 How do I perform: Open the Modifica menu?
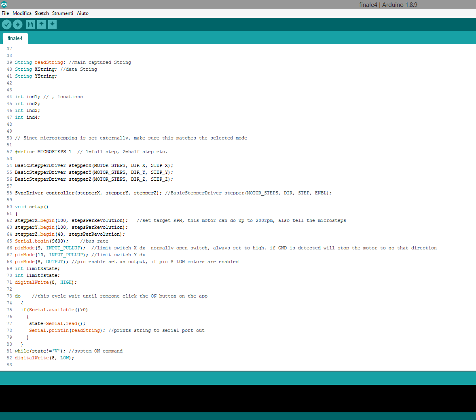22,13
